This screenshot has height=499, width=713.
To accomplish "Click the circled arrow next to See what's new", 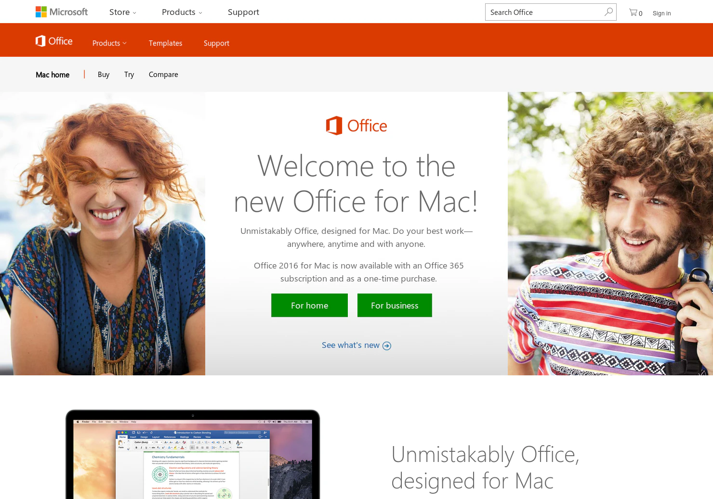I will click(x=387, y=345).
